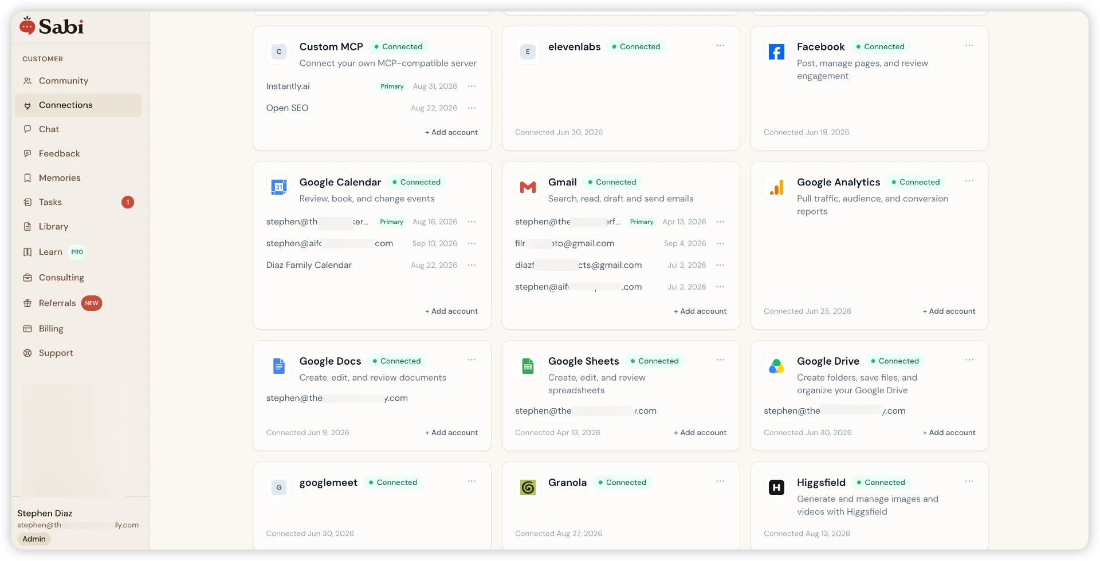Click the Sabi tomato logo
The height and width of the screenshot is (561, 1100).
(x=27, y=26)
